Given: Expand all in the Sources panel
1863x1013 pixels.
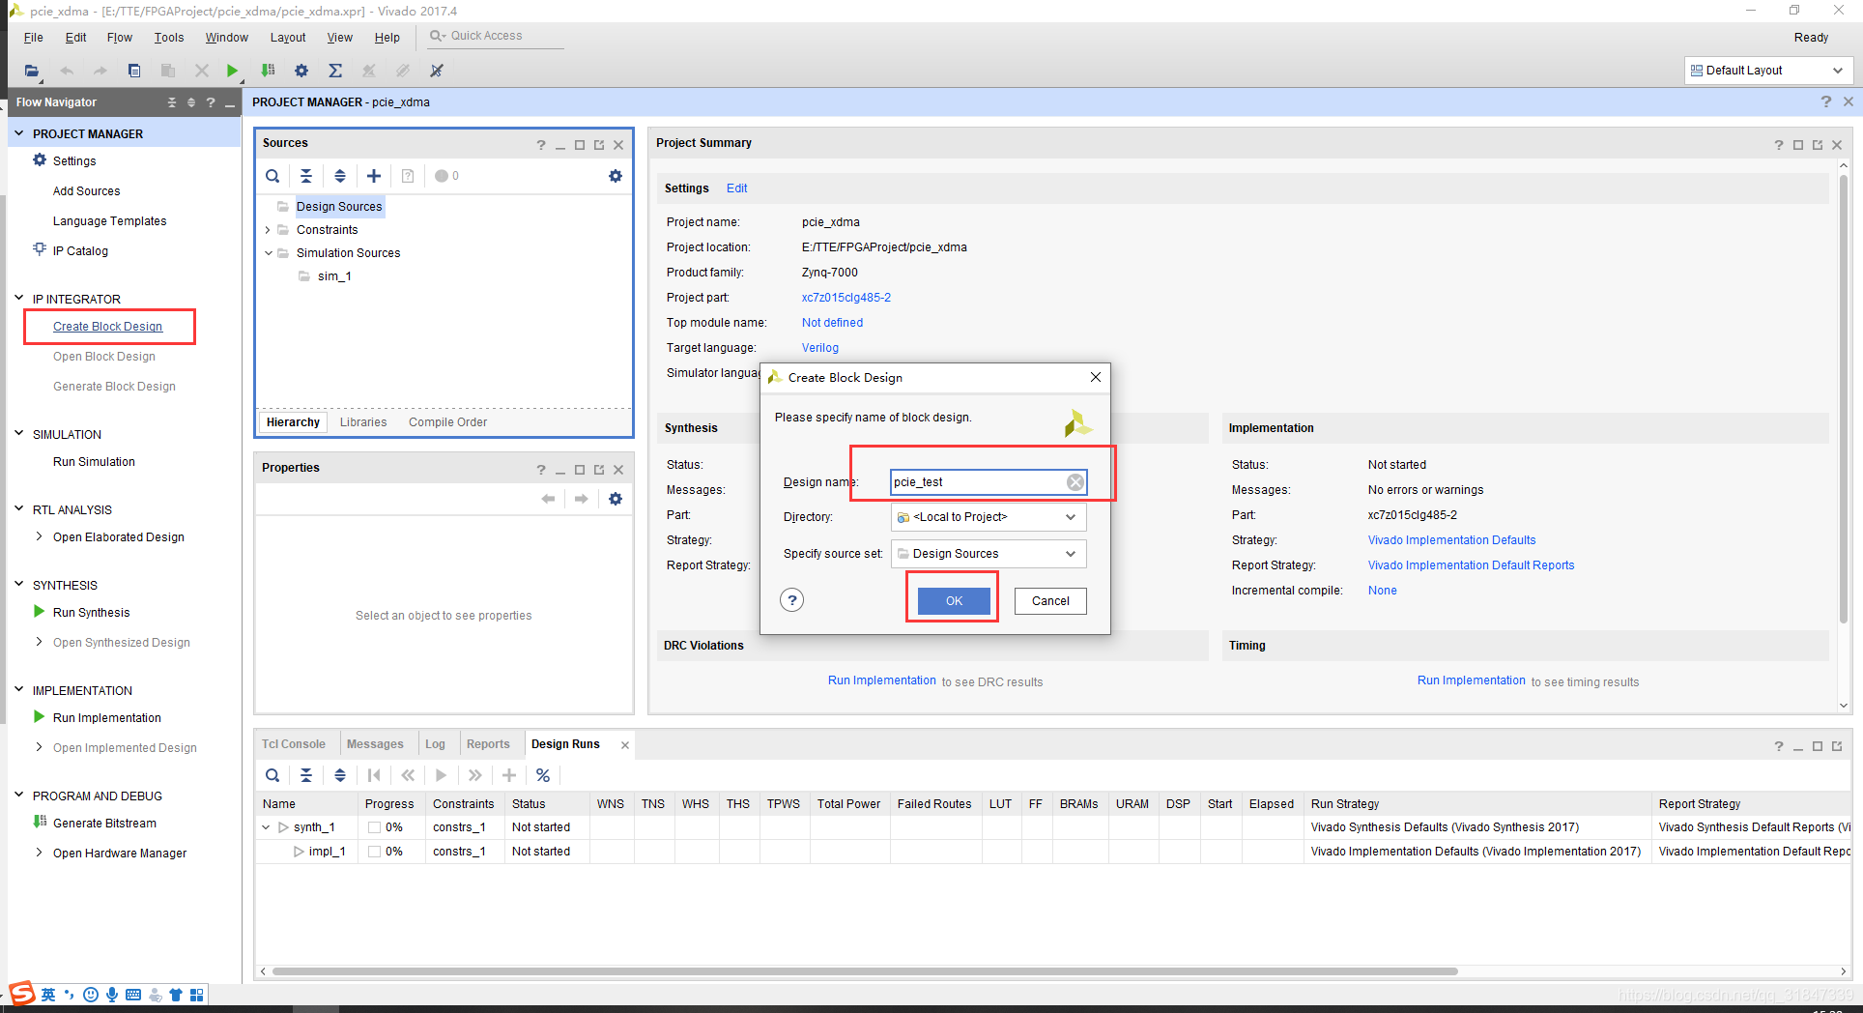Looking at the screenshot, I should (340, 176).
